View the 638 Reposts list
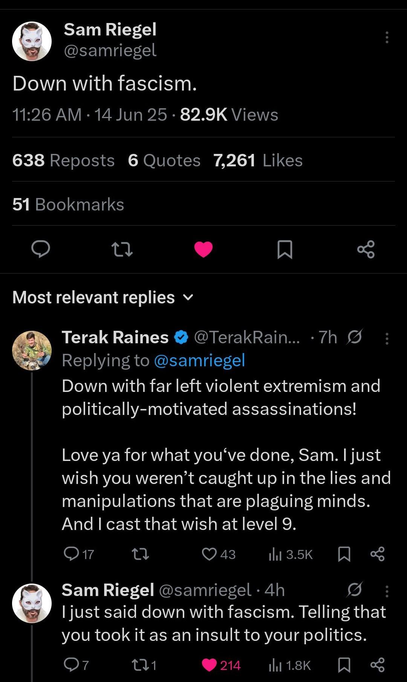Viewport: 407px width, 682px height. pos(63,160)
